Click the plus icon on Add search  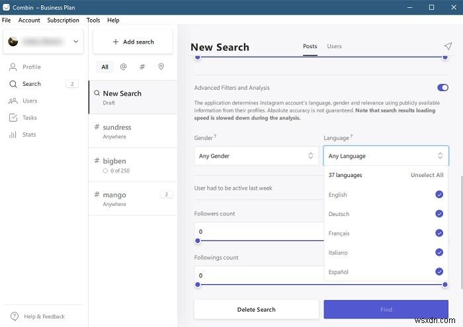pos(116,42)
